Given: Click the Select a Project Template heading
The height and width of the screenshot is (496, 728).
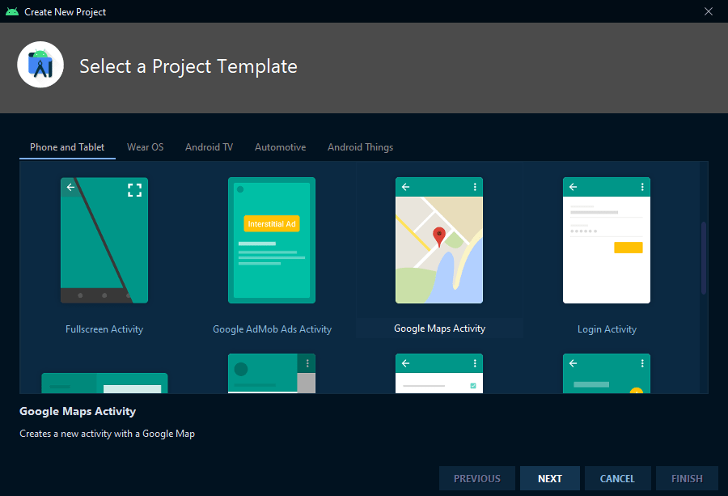Looking at the screenshot, I should click(x=188, y=66).
